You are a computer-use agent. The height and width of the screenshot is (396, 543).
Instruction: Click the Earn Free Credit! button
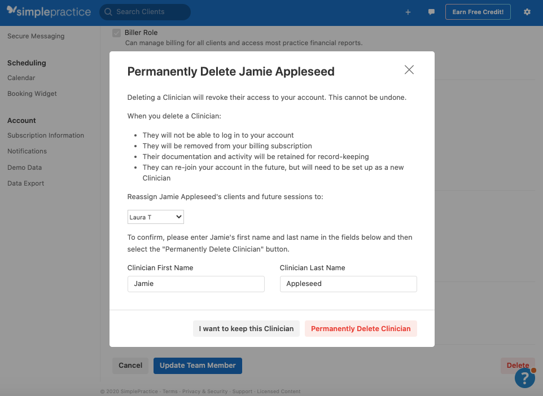(x=478, y=11)
